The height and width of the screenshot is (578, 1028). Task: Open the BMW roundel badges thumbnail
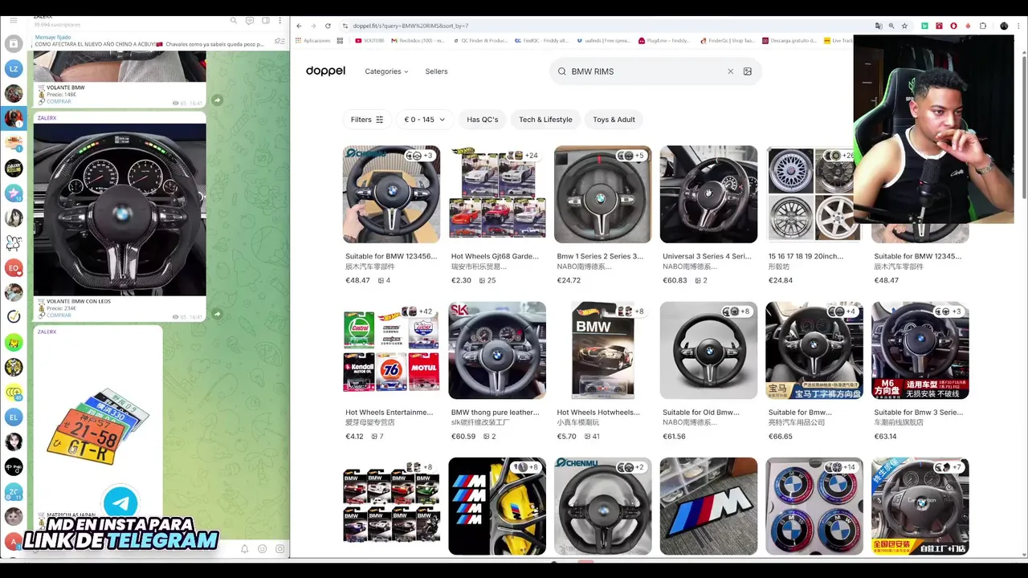coord(814,506)
